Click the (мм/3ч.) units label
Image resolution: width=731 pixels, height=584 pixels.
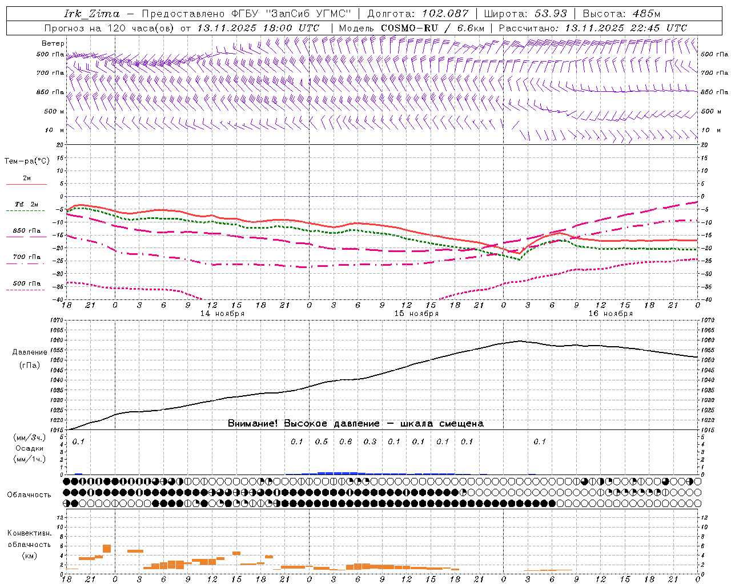pyautogui.click(x=29, y=437)
